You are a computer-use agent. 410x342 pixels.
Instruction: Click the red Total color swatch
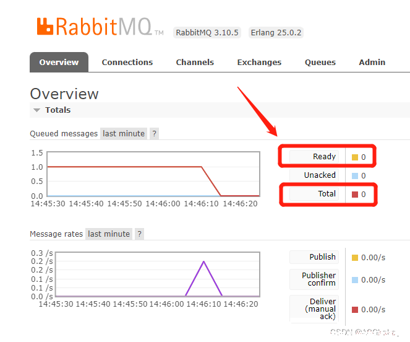355,195
